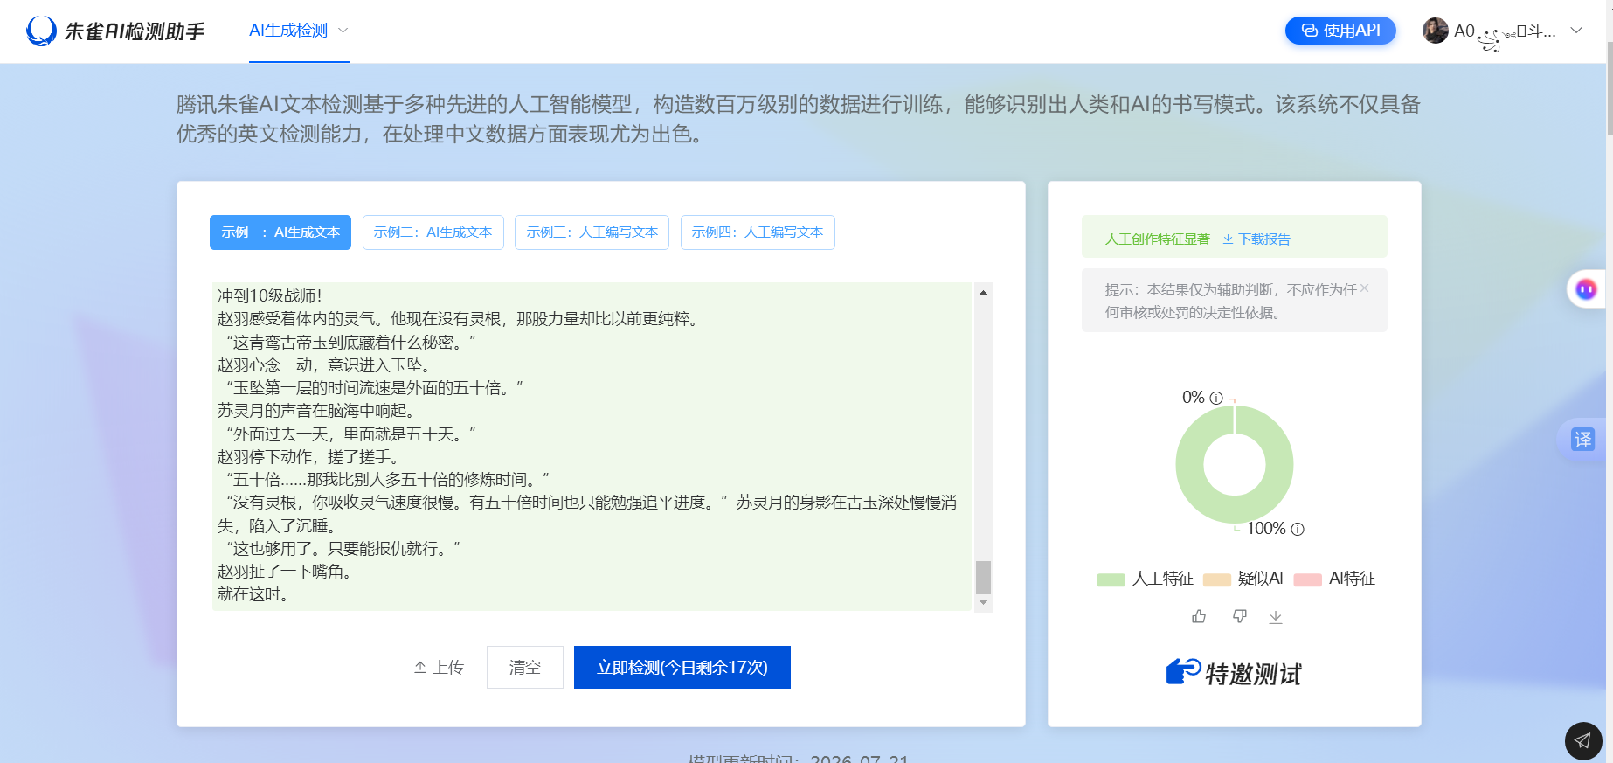
Task: Click the 人工特征 green legend swatch
Action: (1111, 579)
